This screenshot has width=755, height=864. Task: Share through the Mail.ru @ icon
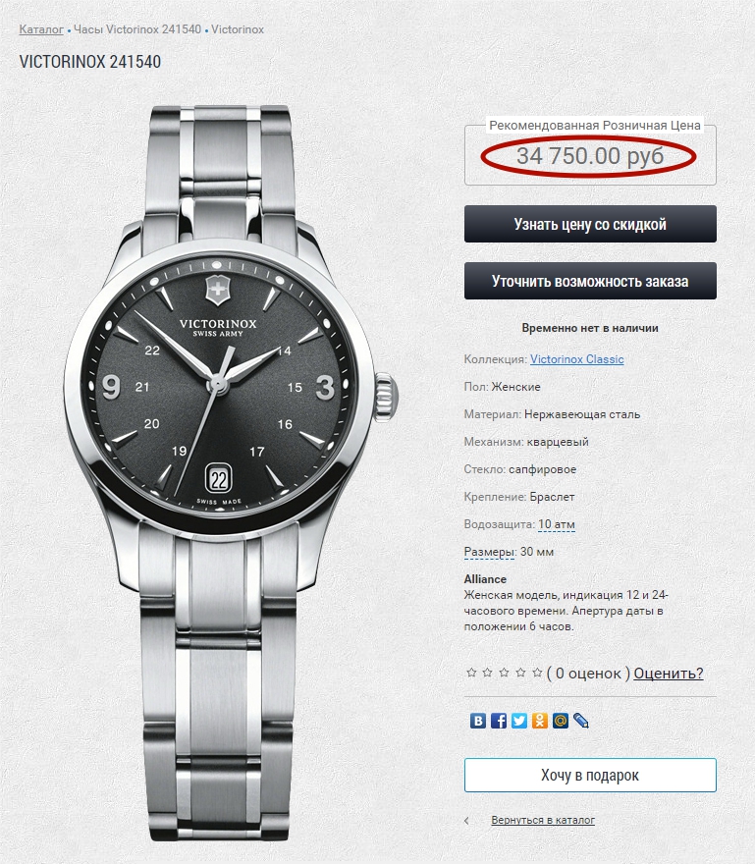coord(560,721)
